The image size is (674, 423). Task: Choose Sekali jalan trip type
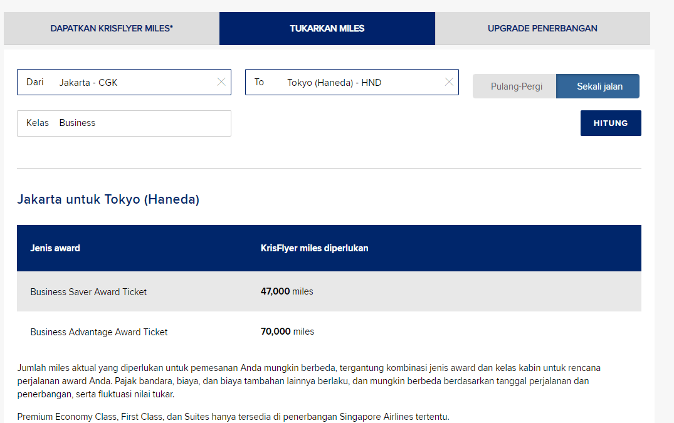click(x=598, y=86)
